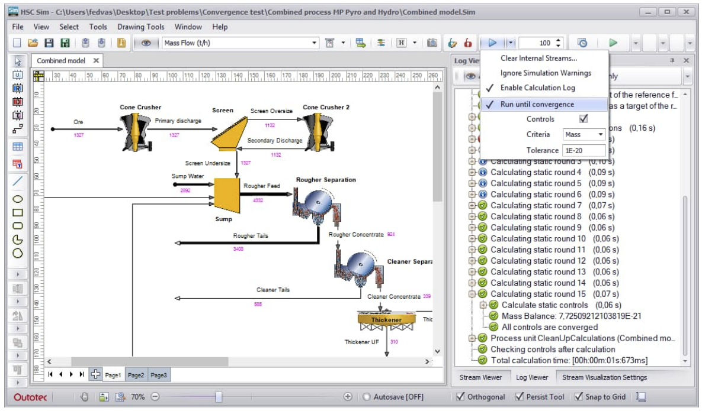Toggle the Controls checkbox

click(x=584, y=119)
